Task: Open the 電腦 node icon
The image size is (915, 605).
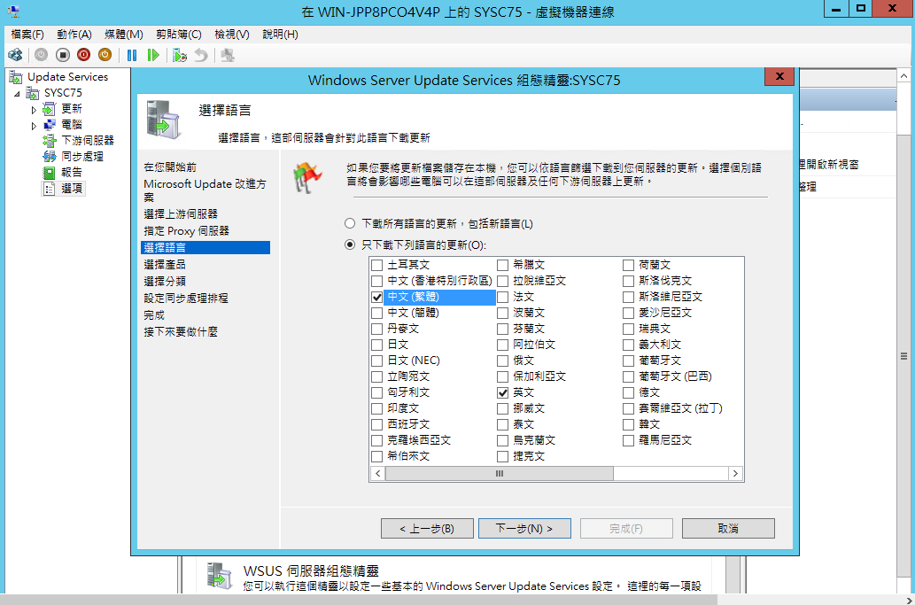Action: pyautogui.click(x=50, y=125)
